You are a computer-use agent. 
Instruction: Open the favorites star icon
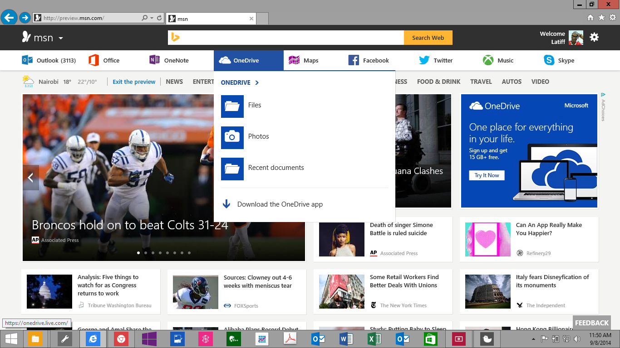pos(601,18)
